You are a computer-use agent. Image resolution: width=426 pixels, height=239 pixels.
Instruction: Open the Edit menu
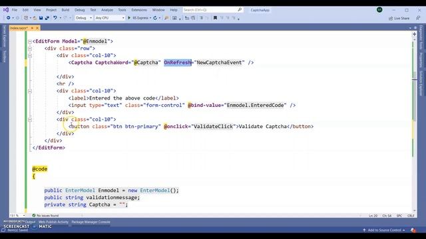25,10
